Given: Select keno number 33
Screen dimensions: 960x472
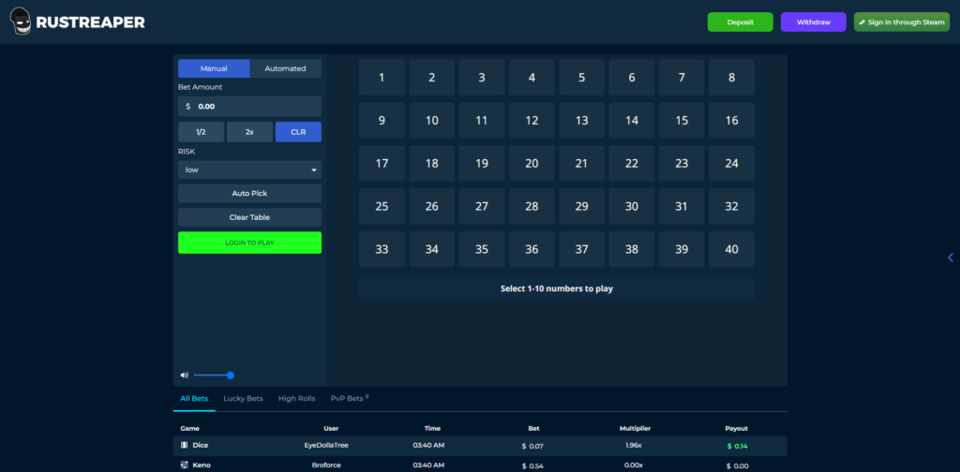Looking at the screenshot, I should [382, 249].
